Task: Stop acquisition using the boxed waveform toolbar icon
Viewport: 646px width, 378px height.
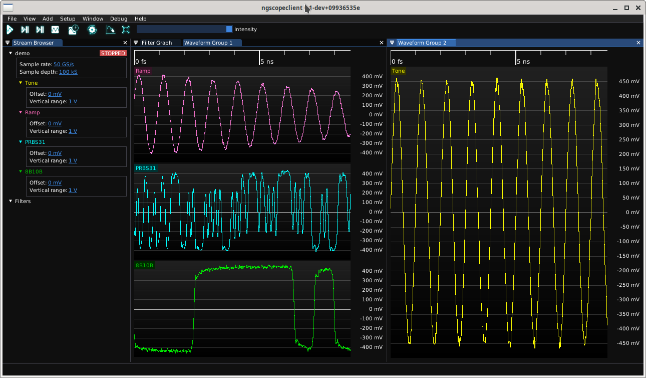Action: 55,30
